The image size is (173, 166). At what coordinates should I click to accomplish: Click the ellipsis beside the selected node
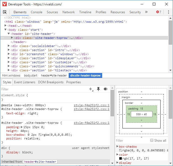2,38
